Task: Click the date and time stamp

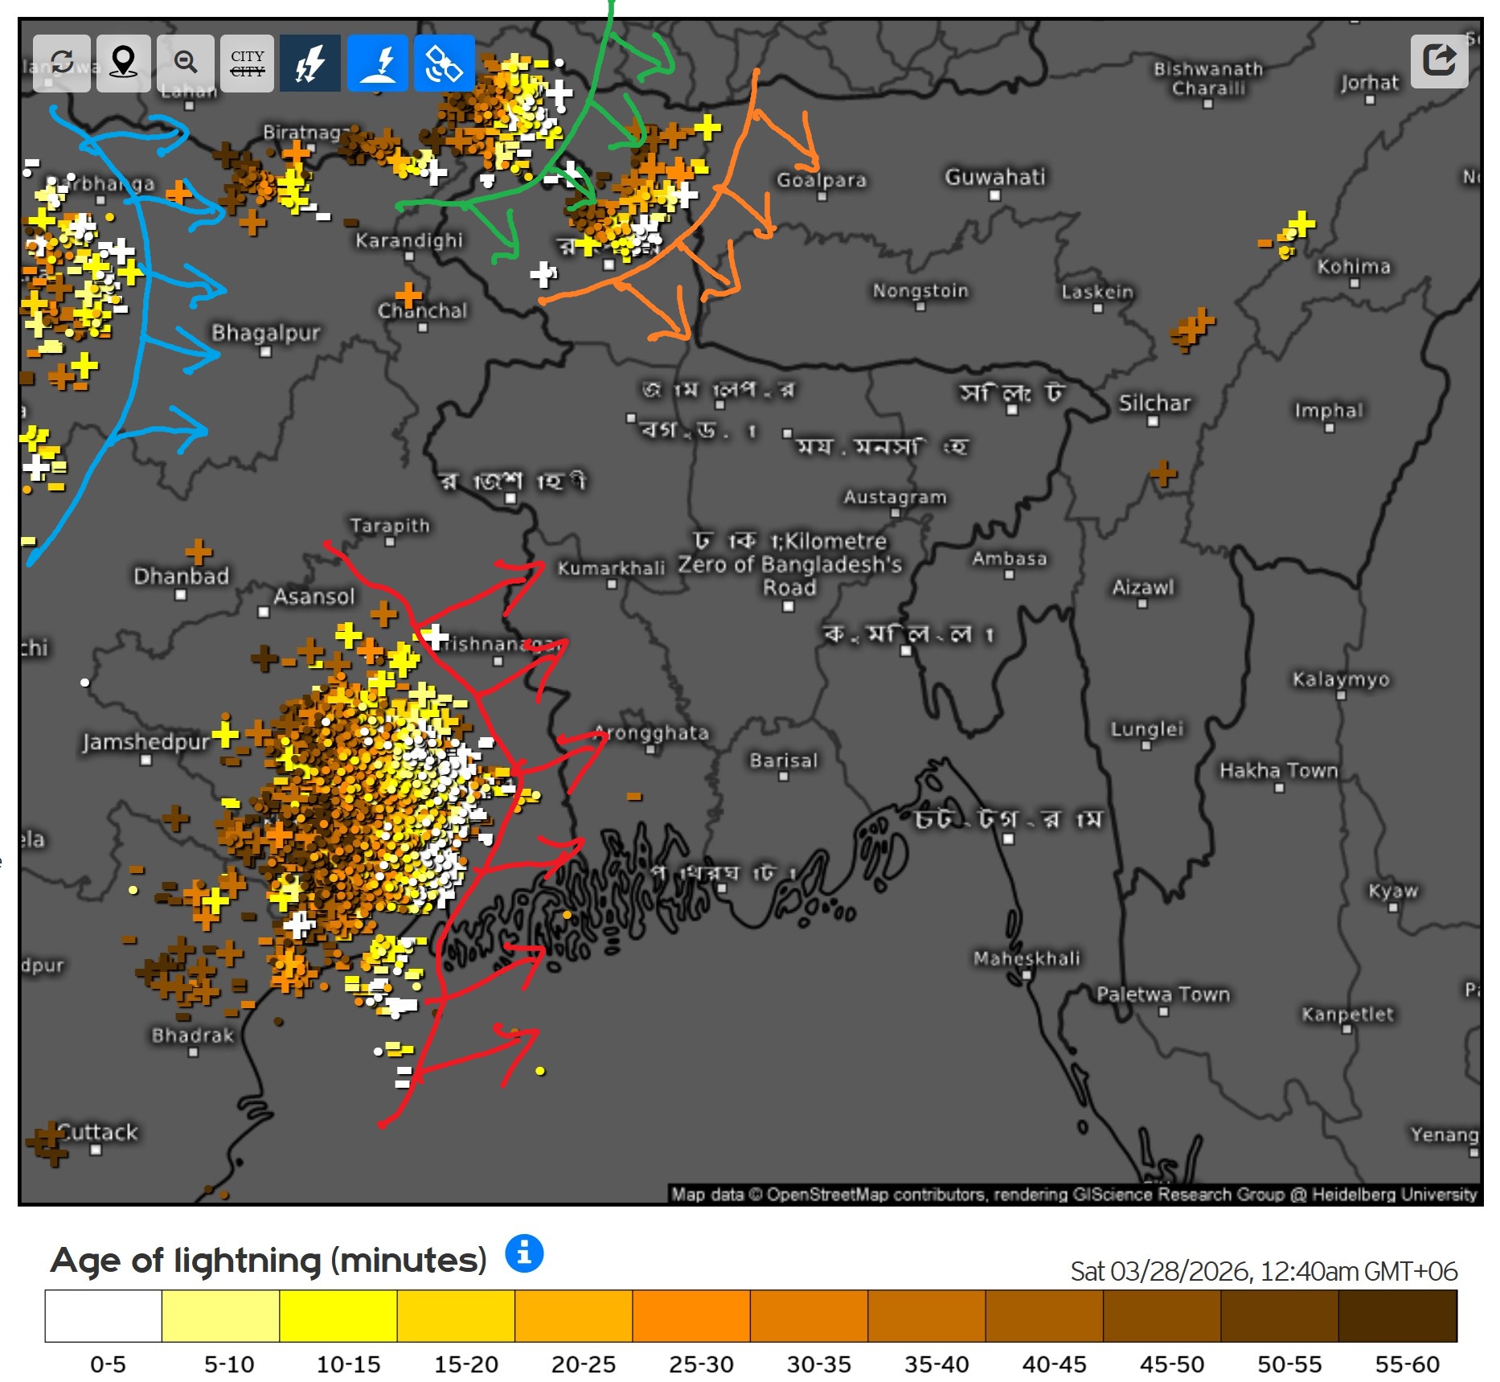Action: (1263, 1271)
